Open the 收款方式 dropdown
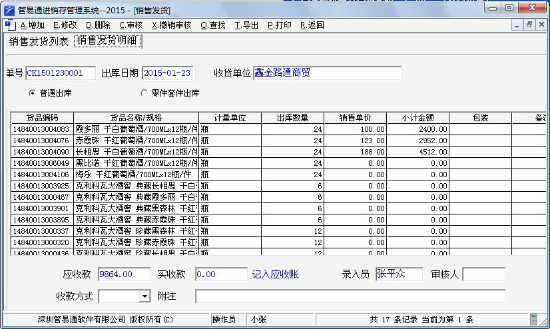Image resolution: width=550 pixels, height=329 pixels. pyautogui.click(x=144, y=296)
